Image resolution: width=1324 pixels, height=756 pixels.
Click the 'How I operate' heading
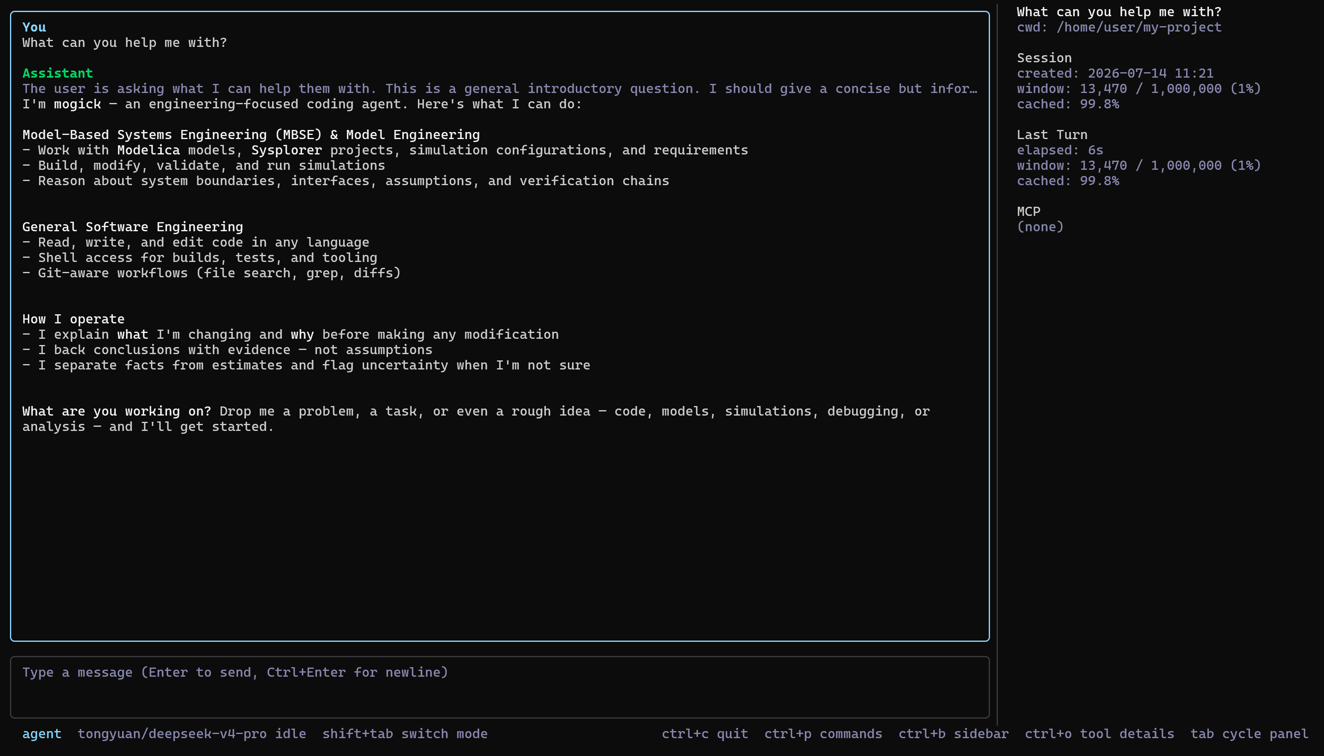tap(73, 319)
